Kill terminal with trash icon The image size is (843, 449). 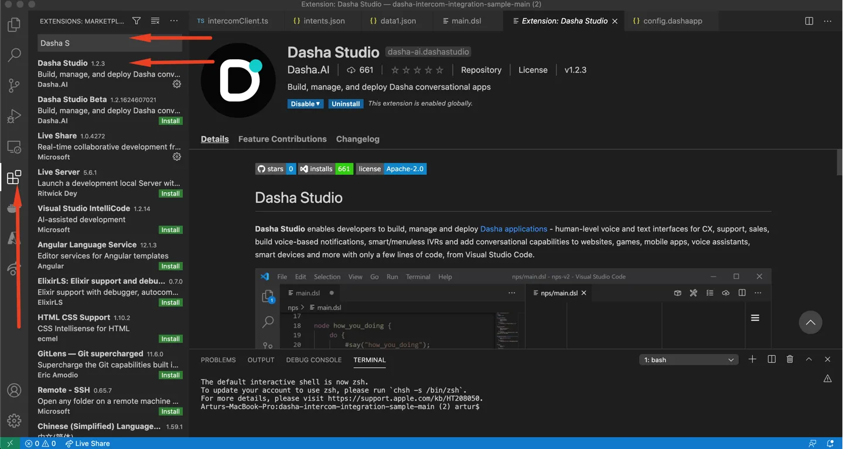(790, 359)
